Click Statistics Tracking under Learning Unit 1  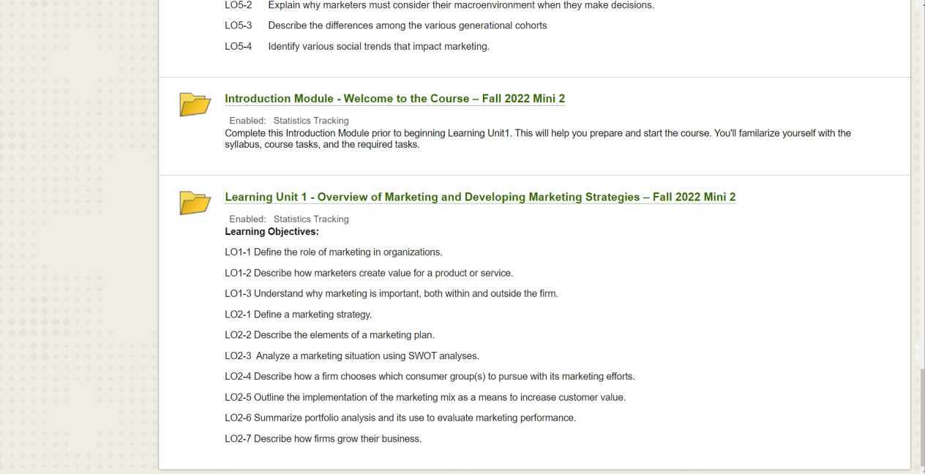coord(311,219)
